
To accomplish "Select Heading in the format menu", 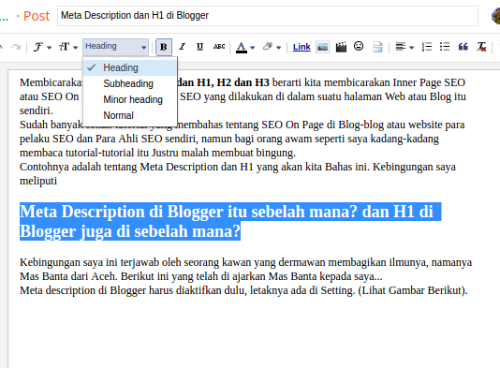I will click(x=130, y=67).
